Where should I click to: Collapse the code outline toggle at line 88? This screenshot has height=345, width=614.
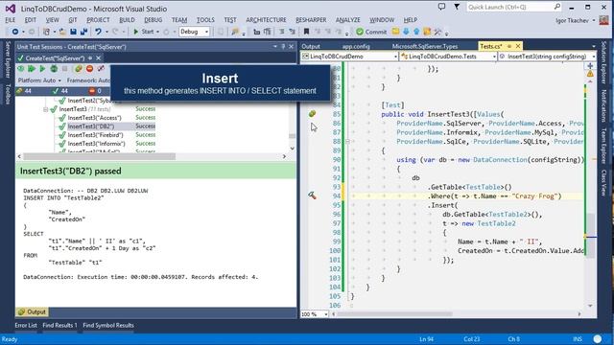click(347, 141)
